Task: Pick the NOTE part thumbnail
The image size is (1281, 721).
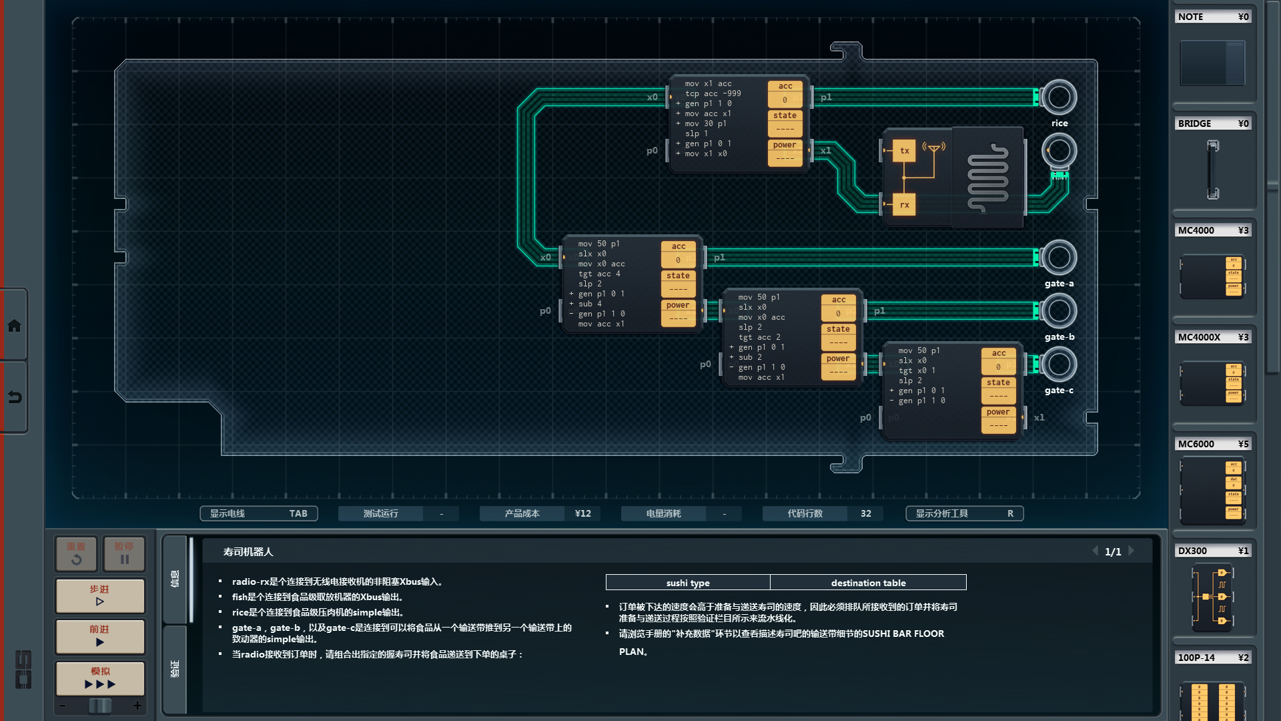Action: [x=1212, y=63]
